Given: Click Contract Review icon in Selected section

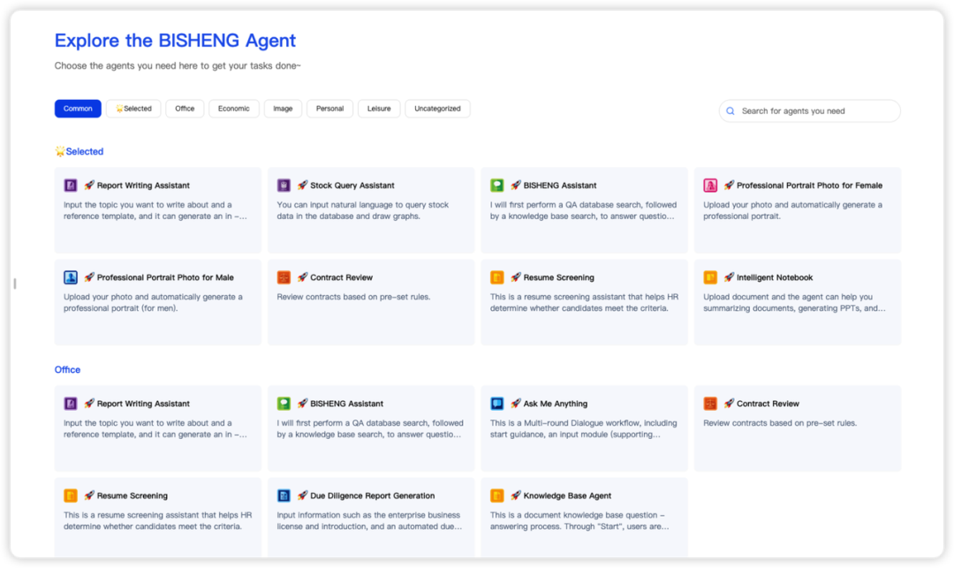Looking at the screenshot, I should (284, 277).
